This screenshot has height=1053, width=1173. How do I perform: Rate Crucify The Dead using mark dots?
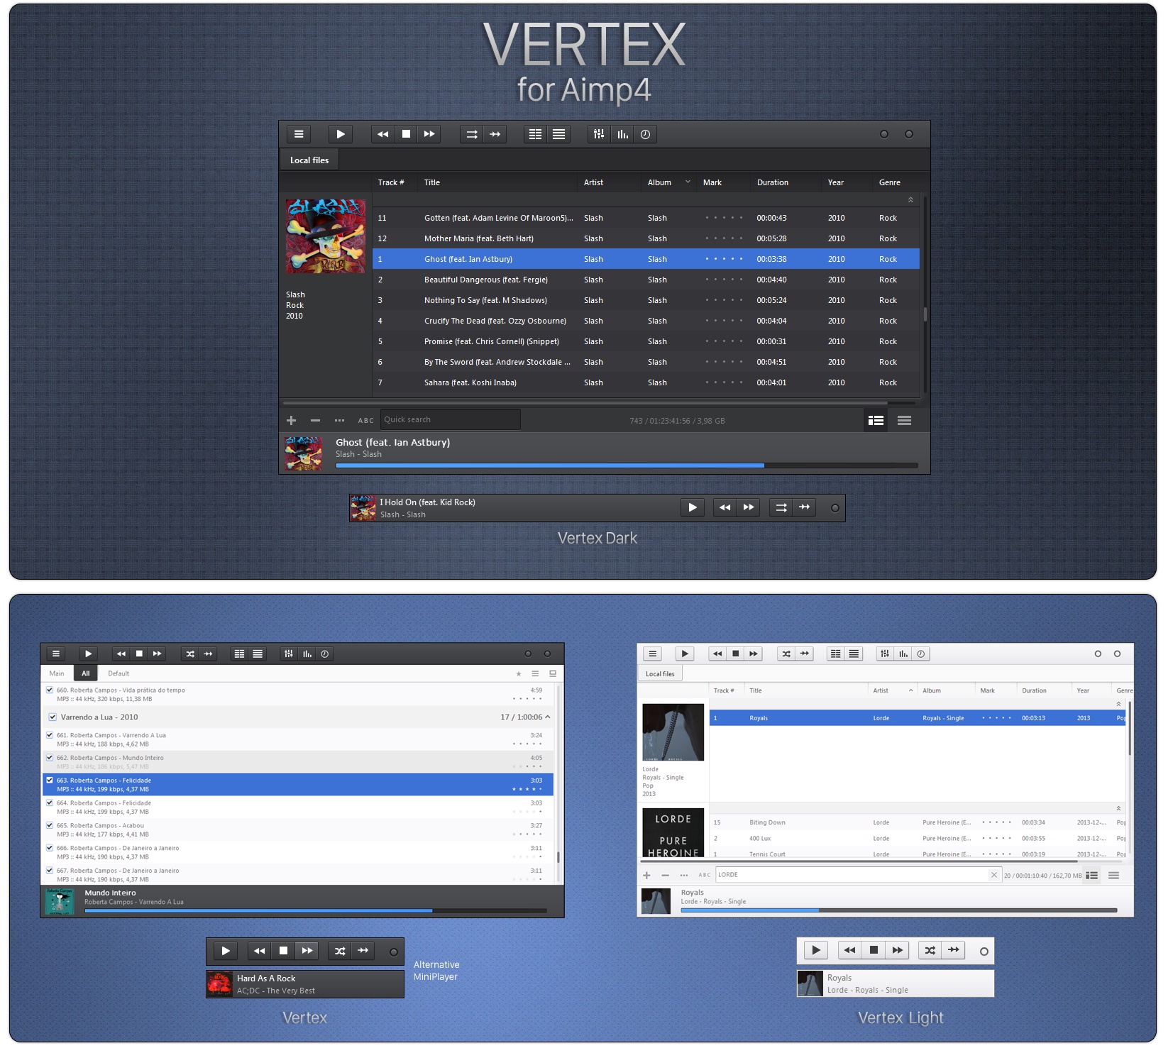(724, 321)
